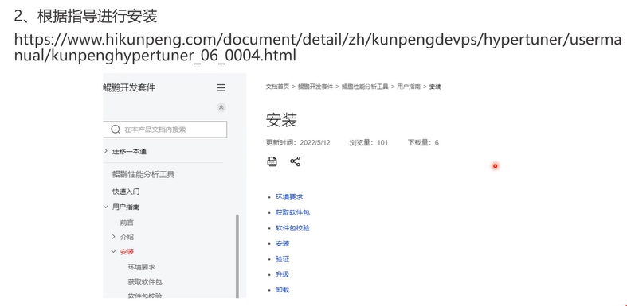The width and height of the screenshot is (627, 306).
Task: Open 快速入门 in the sidebar
Action: point(126,192)
